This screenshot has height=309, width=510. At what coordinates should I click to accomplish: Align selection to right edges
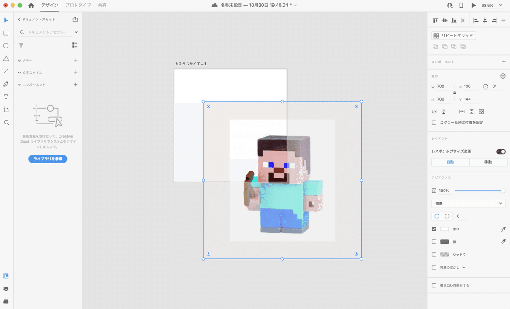coord(494,20)
